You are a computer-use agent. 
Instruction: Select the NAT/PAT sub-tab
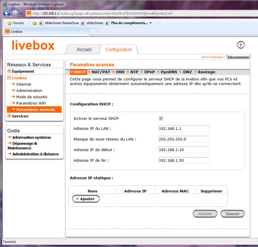(101, 72)
